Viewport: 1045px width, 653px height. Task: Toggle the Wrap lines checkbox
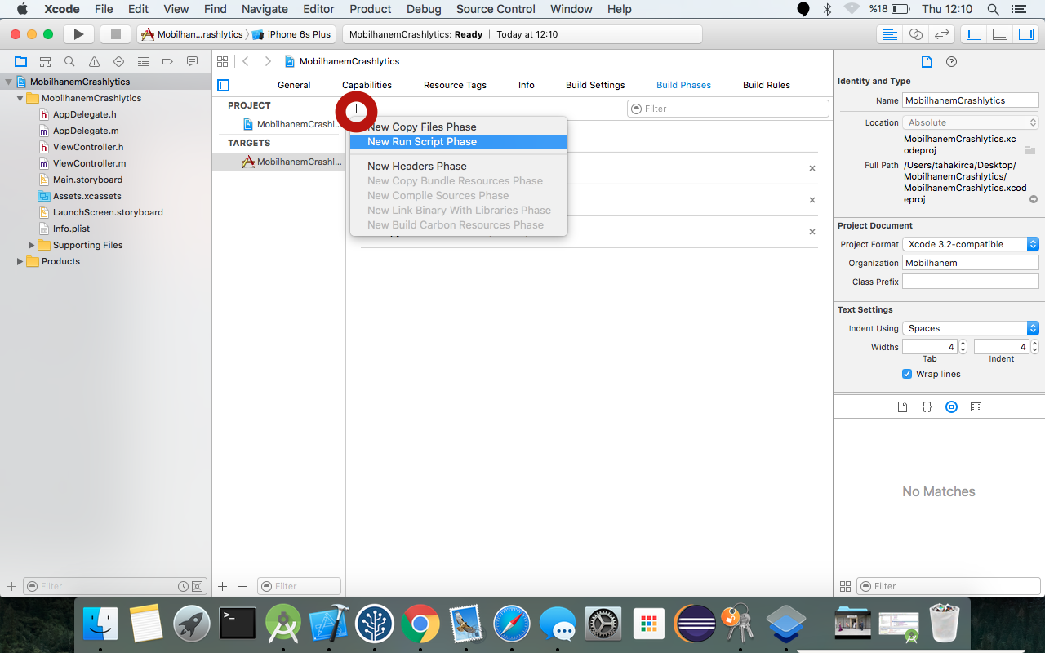pos(907,374)
